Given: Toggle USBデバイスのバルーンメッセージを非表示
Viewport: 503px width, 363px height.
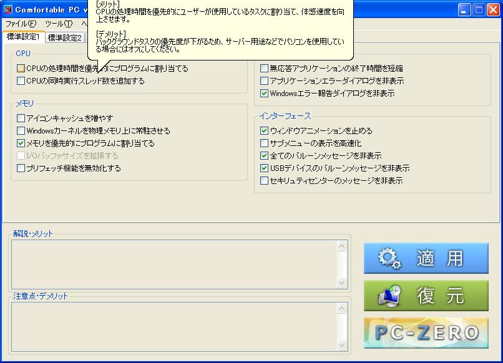Looking at the screenshot, I should click(x=265, y=168).
